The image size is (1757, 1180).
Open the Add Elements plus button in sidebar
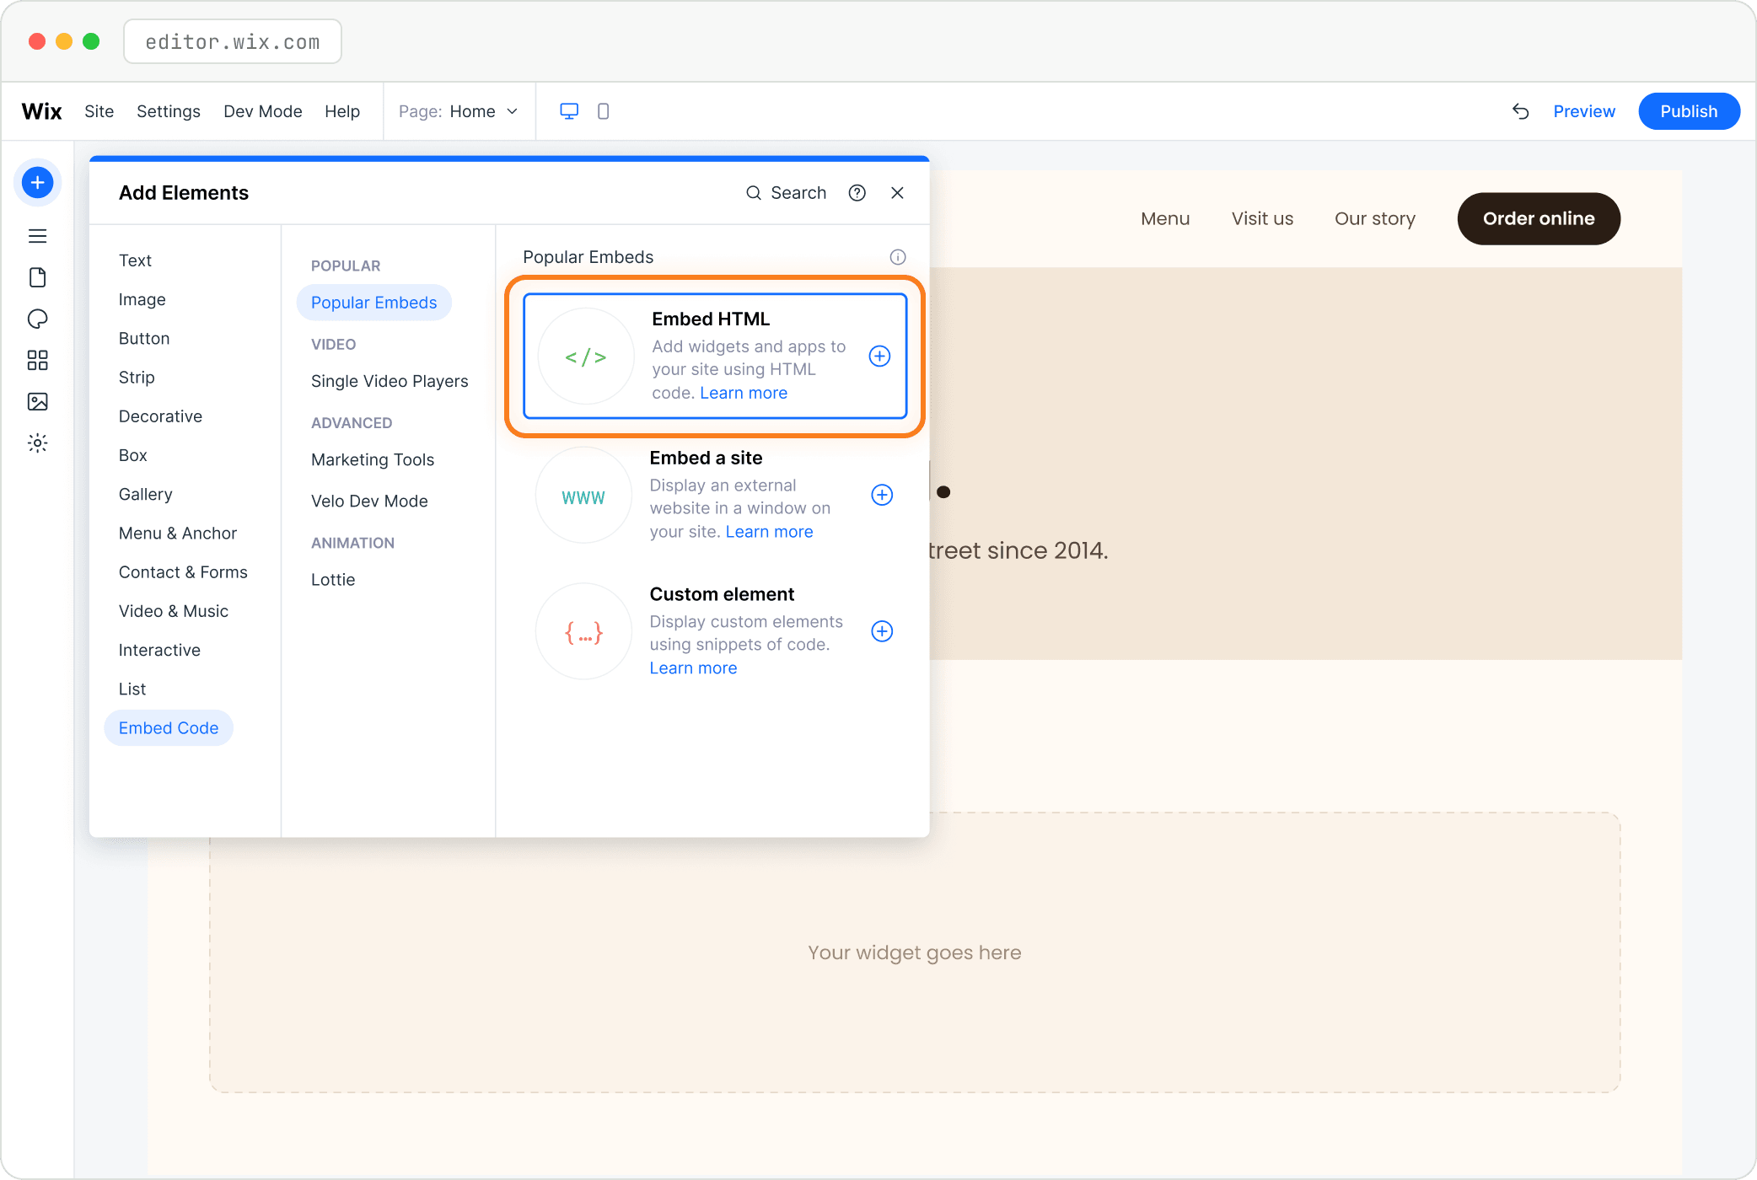click(37, 182)
